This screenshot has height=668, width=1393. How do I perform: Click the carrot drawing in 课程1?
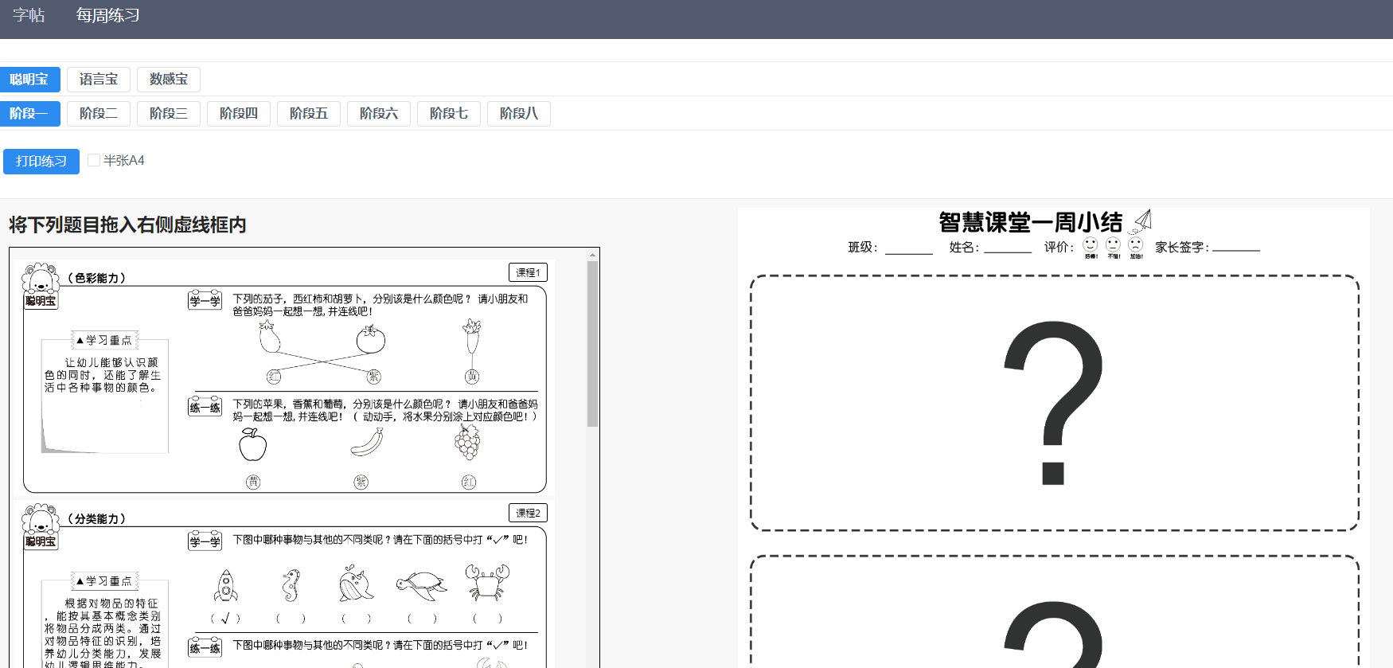click(472, 337)
